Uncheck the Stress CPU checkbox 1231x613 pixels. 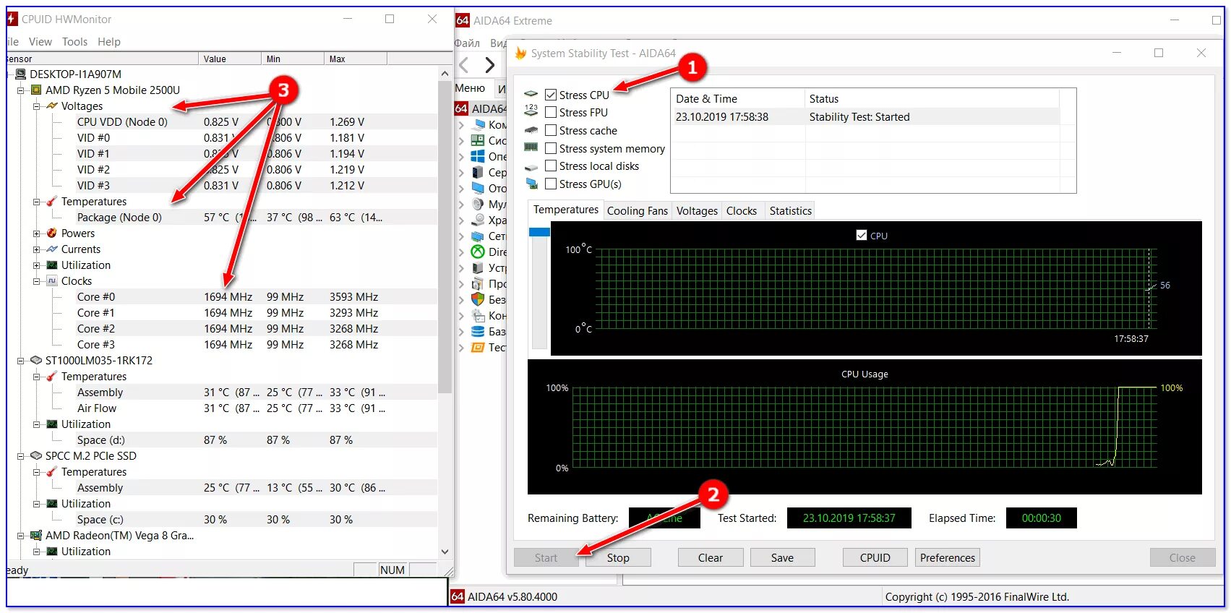point(551,95)
